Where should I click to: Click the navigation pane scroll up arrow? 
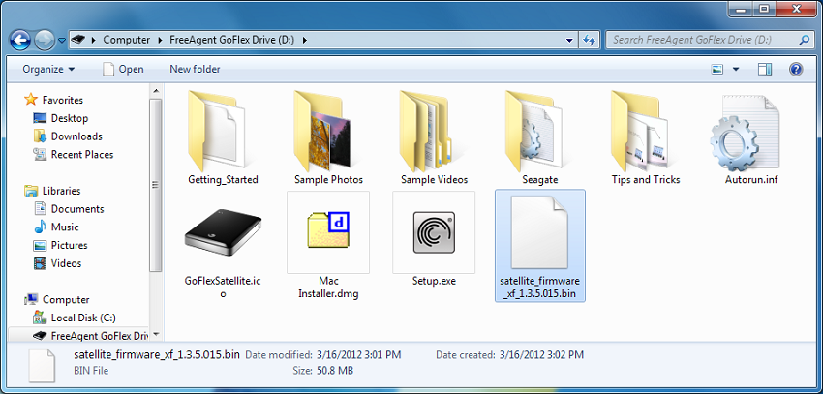click(156, 91)
